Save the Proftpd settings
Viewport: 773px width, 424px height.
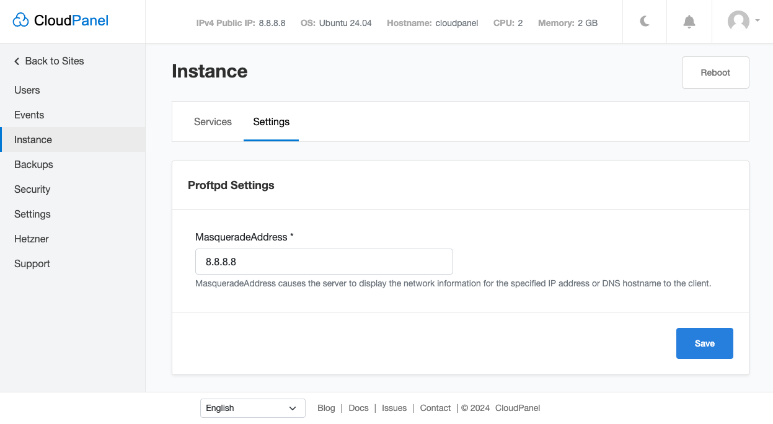point(704,343)
